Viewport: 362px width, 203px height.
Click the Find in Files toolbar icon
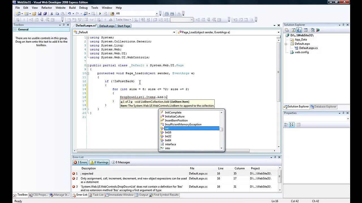(x=112, y=14)
